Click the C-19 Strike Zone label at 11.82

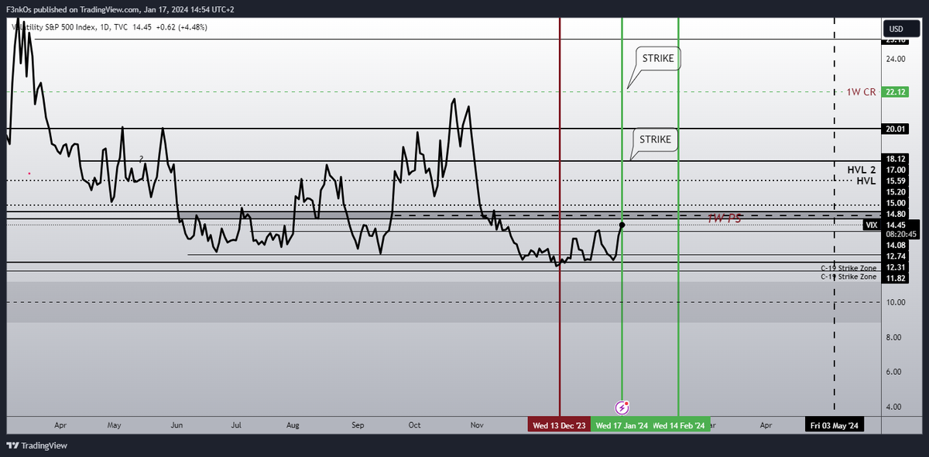(x=848, y=277)
